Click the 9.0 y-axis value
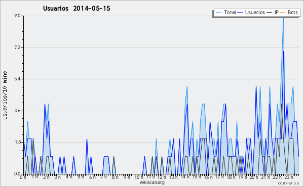 point(17,16)
